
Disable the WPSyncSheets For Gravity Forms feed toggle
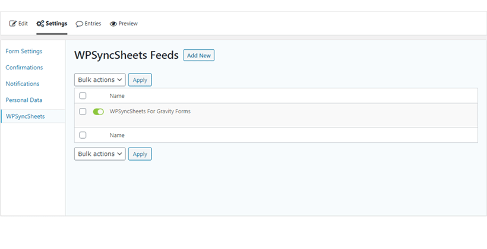pyautogui.click(x=98, y=111)
